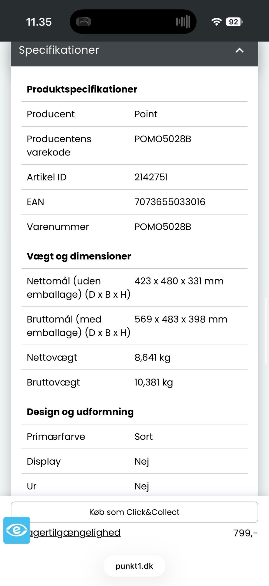Tap the battery level indicator

point(234,22)
